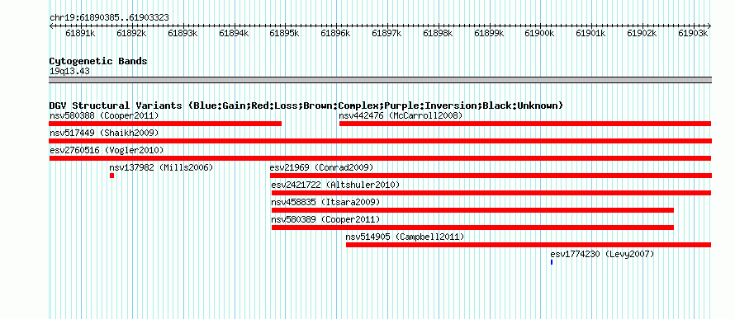Click esv1774230 (Levy2007) variant label
Screen dimensions: 735x319
pyautogui.click(x=602, y=254)
